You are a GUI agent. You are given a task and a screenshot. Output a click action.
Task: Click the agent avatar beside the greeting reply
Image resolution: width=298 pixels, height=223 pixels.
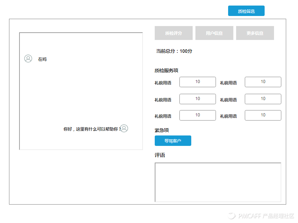coord(124,129)
